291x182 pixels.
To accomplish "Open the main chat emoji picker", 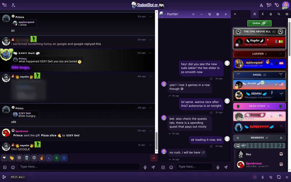I will pos(13,167).
